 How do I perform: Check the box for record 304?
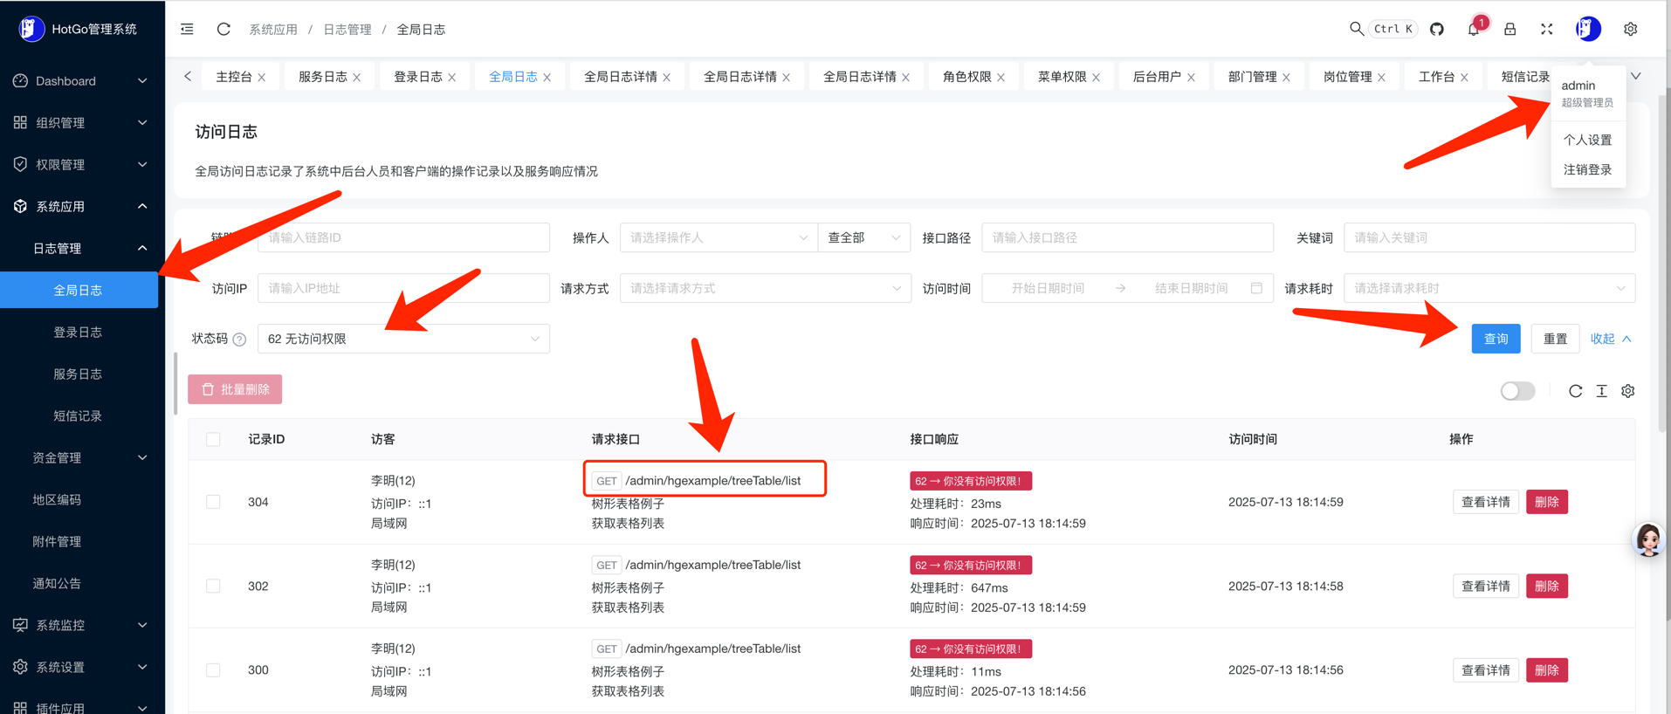213,502
